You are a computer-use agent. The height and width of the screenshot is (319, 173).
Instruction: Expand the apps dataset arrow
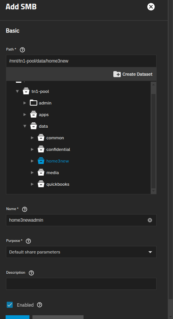[x=25, y=115]
